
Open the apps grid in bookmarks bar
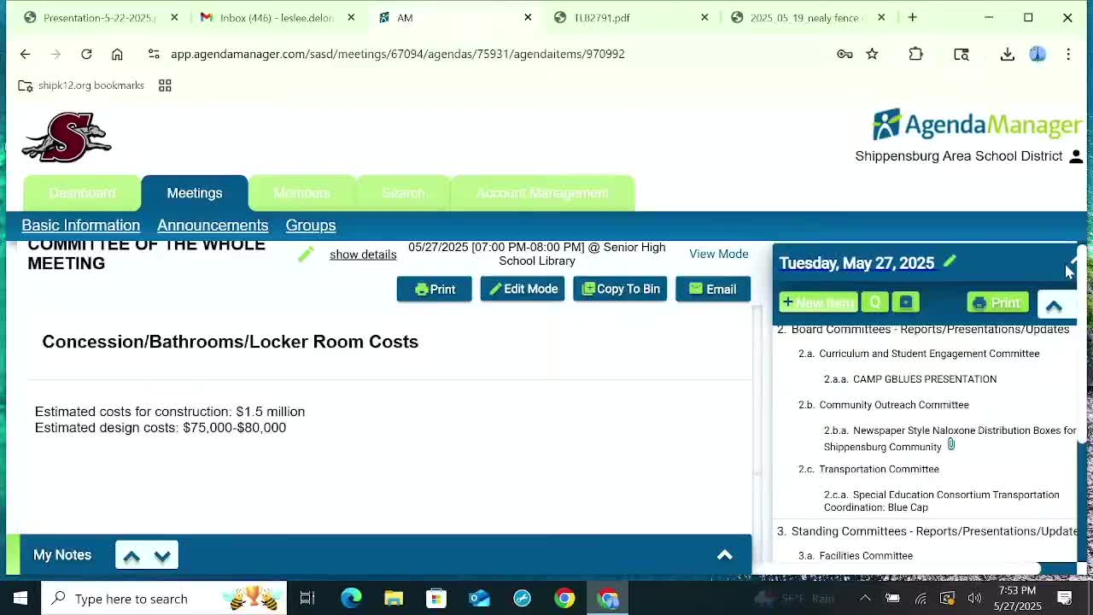[x=165, y=85]
